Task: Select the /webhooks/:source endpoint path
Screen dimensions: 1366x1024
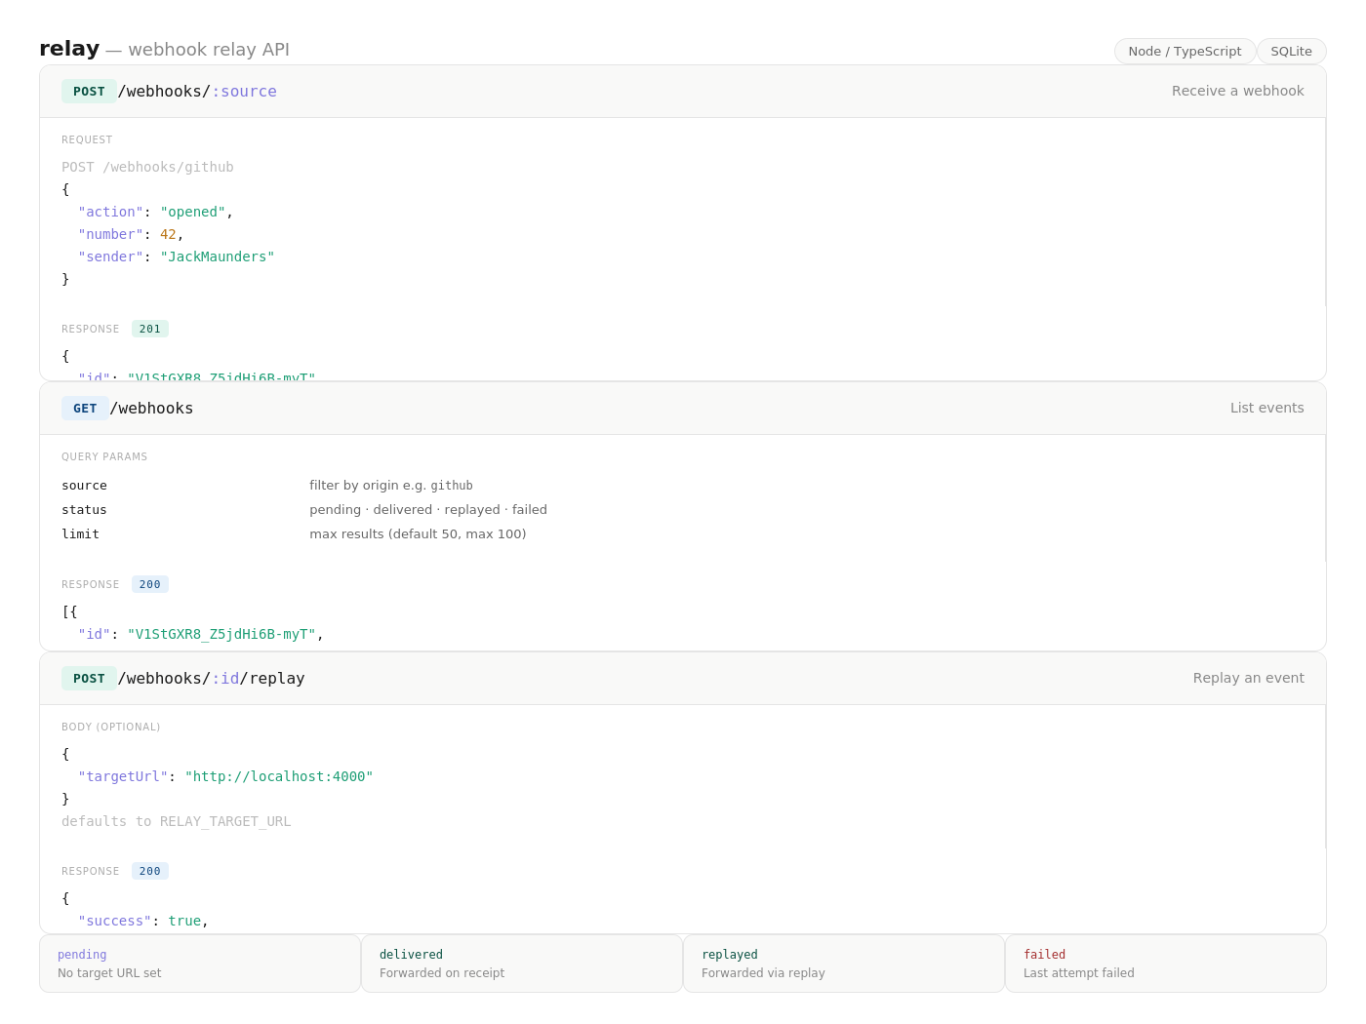Action: tap(197, 92)
